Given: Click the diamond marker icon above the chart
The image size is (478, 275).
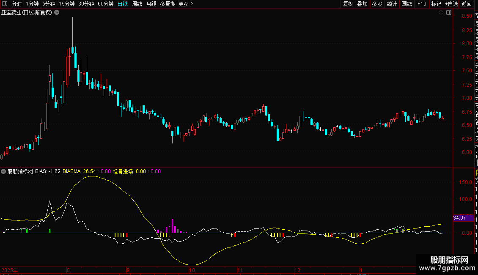Looking at the screenshot, I should click(441, 13).
